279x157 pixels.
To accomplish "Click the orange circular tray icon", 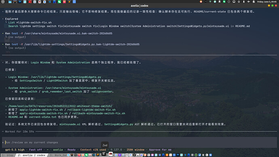I will point(201,2).
